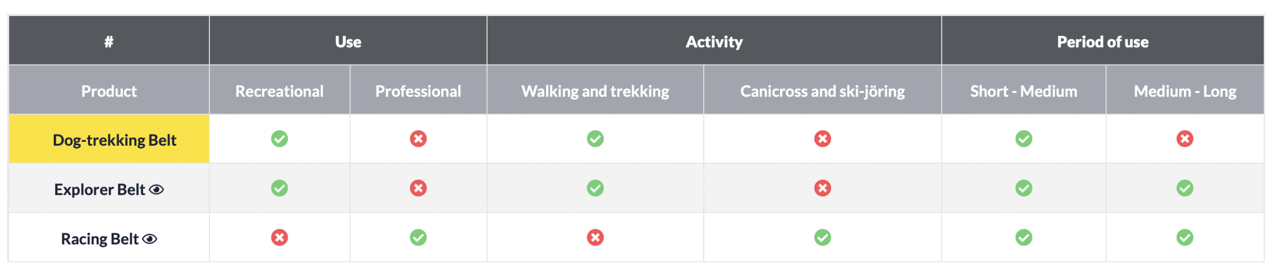
Task: Click the Activity column group header
Action: 714,42
